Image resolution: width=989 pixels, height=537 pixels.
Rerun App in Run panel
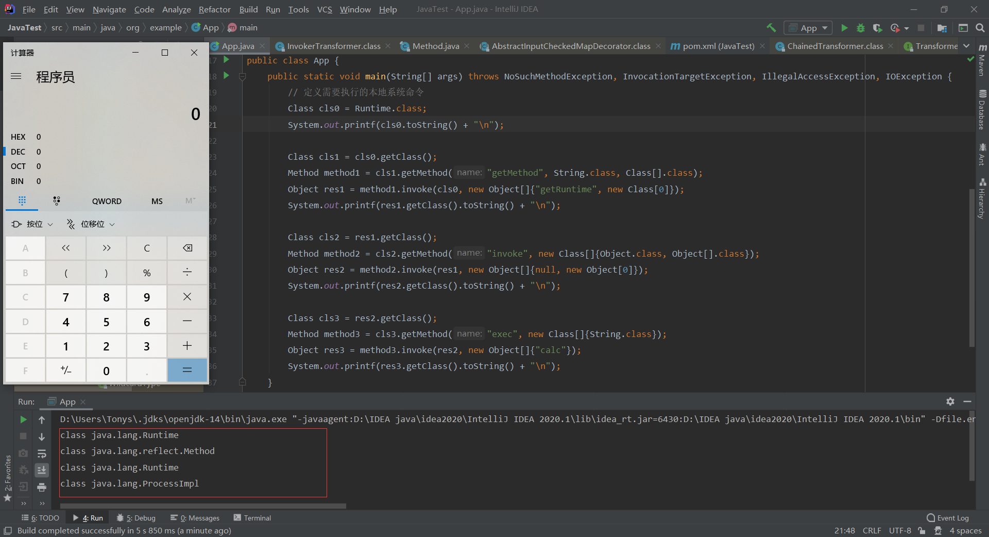[23, 419]
